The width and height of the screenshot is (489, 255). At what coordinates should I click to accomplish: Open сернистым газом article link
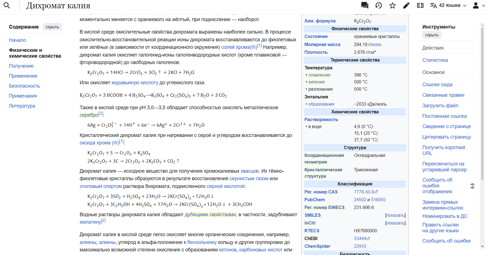click(x=249, y=178)
